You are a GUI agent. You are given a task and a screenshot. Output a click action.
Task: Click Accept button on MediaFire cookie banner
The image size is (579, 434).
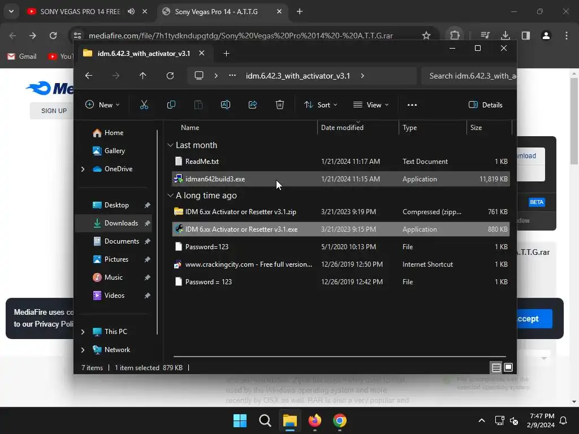point(534,319)
